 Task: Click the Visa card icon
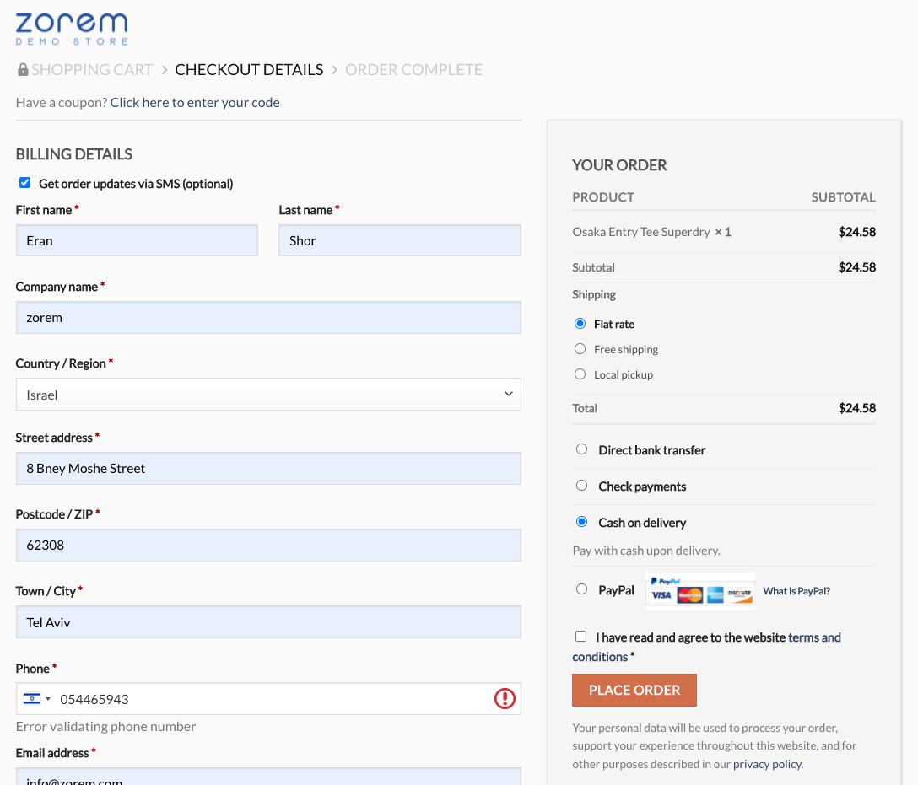coord(661,594)
